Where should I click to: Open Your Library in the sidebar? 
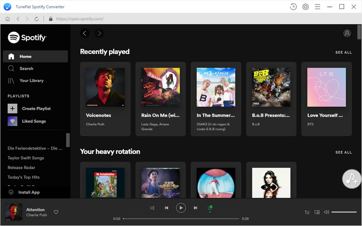point(31,80)
